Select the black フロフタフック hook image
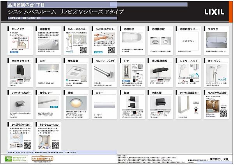 tap(20, 70)
